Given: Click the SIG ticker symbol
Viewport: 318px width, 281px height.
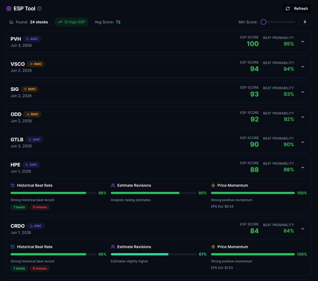Looking at the screenshot, I should pos(15,89).
